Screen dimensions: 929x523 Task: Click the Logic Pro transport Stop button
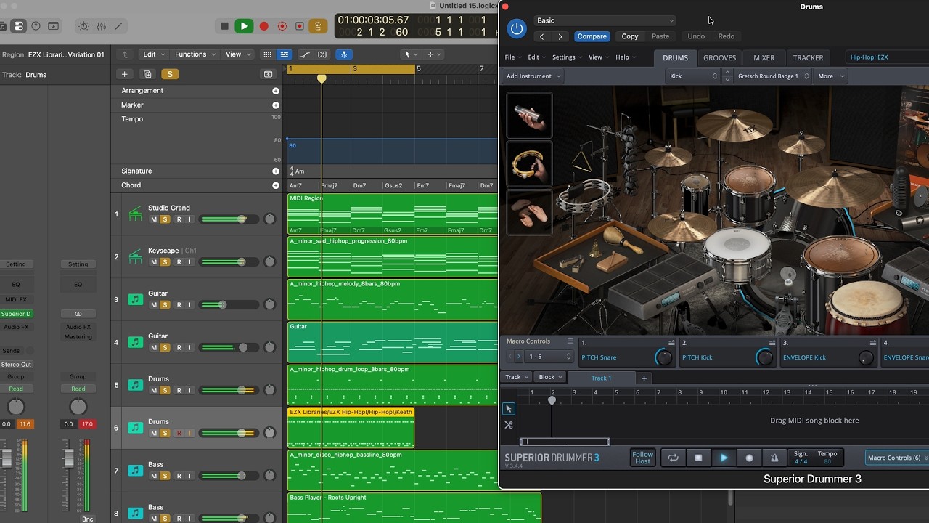pyautogui.click(x=225, y=26)
